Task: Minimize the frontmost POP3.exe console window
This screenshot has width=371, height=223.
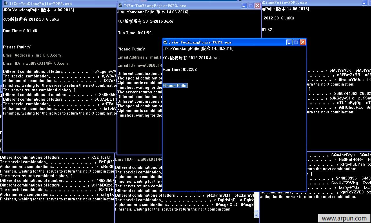Action: tap(289, 42)
